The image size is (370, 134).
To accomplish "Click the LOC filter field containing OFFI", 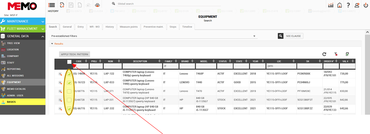I will coord(281,66).
